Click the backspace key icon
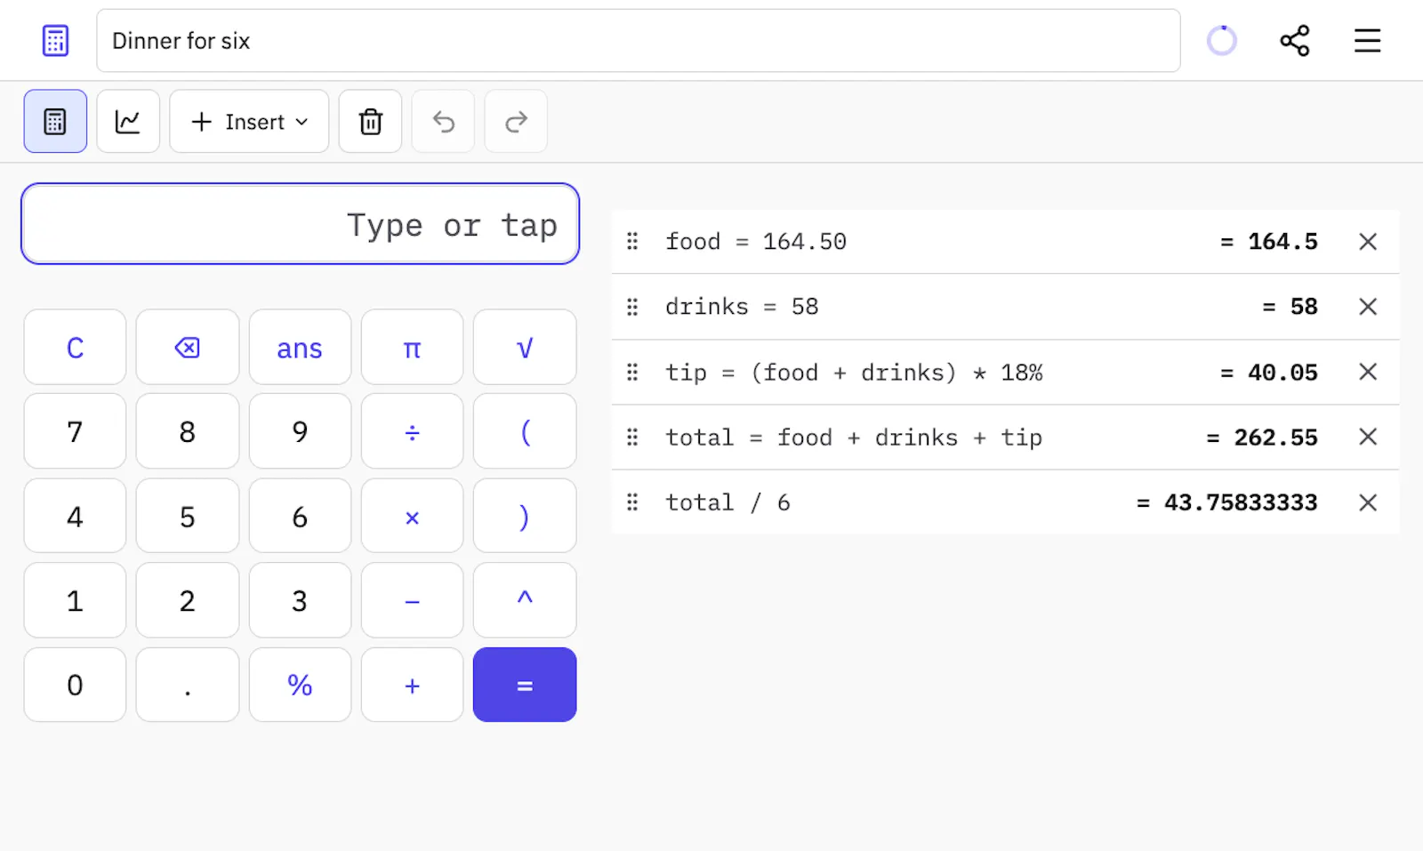Screen dimensions: 1423x851 [x=188, y=348]
